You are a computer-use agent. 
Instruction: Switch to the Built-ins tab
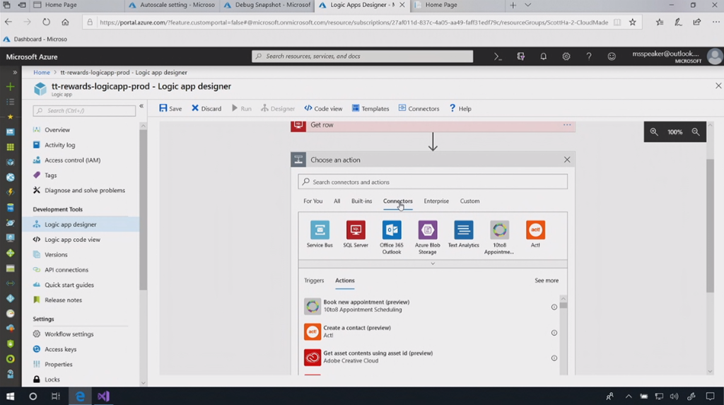click(361, 201)
